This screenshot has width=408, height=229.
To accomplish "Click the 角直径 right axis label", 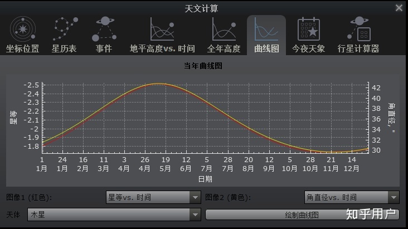I will [391, 118].
